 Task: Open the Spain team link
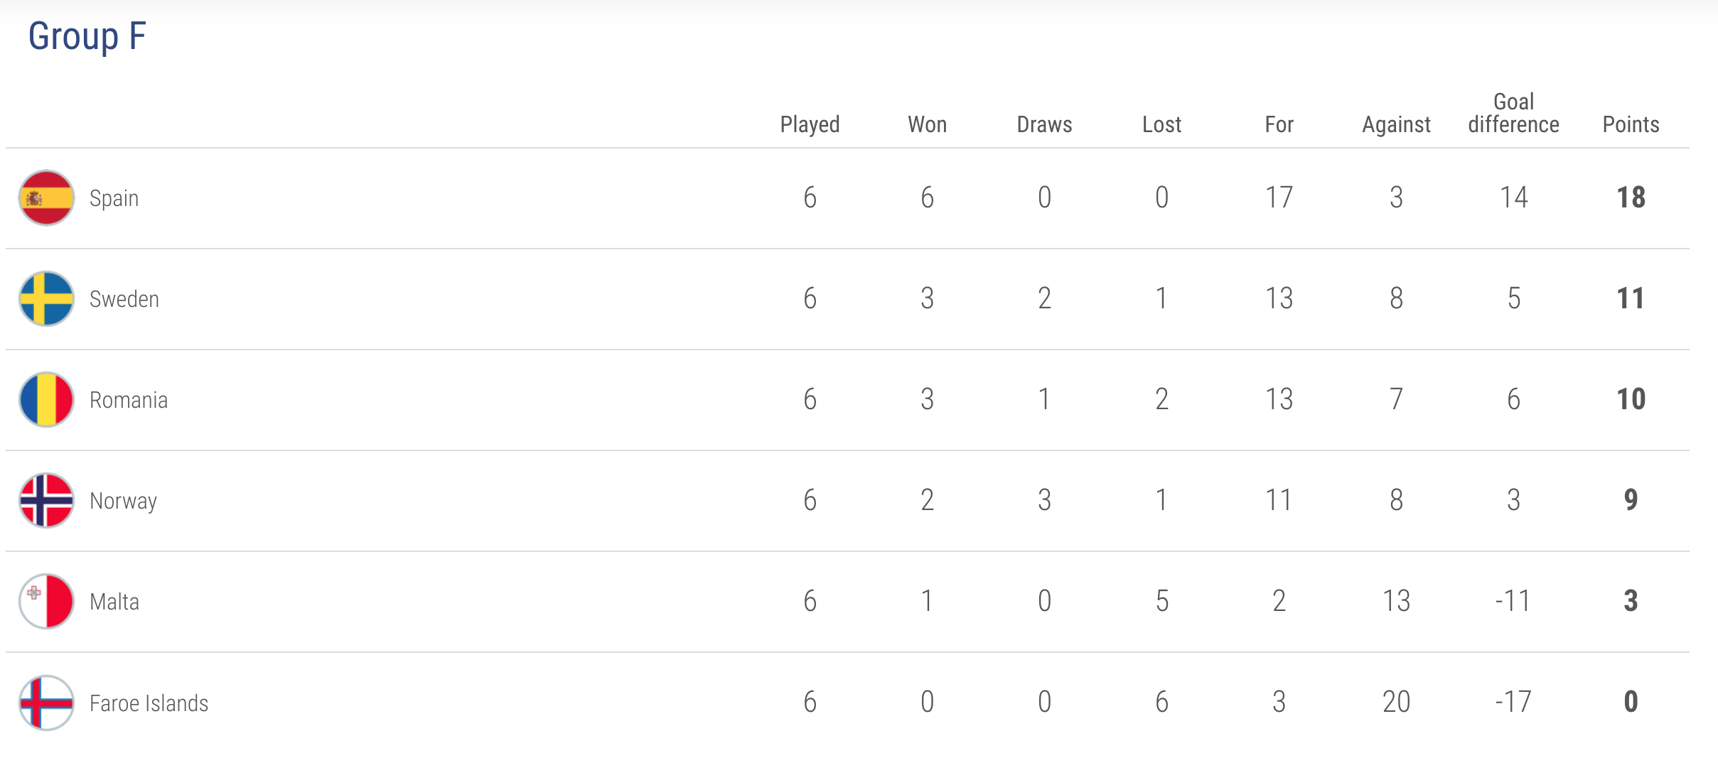pyautogui.click(x=114, y=198)
